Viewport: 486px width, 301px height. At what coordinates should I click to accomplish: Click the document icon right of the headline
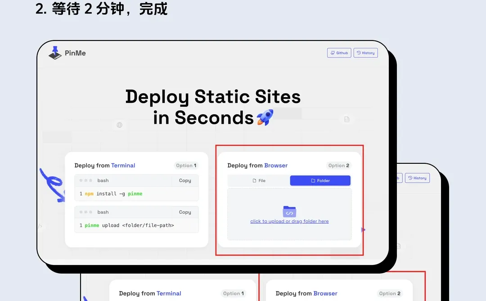coord(346,119)
